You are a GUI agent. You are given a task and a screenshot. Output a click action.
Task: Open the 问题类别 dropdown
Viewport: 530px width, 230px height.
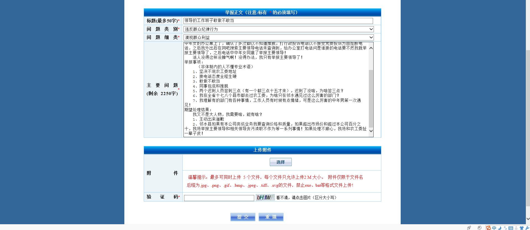[279, 29]
